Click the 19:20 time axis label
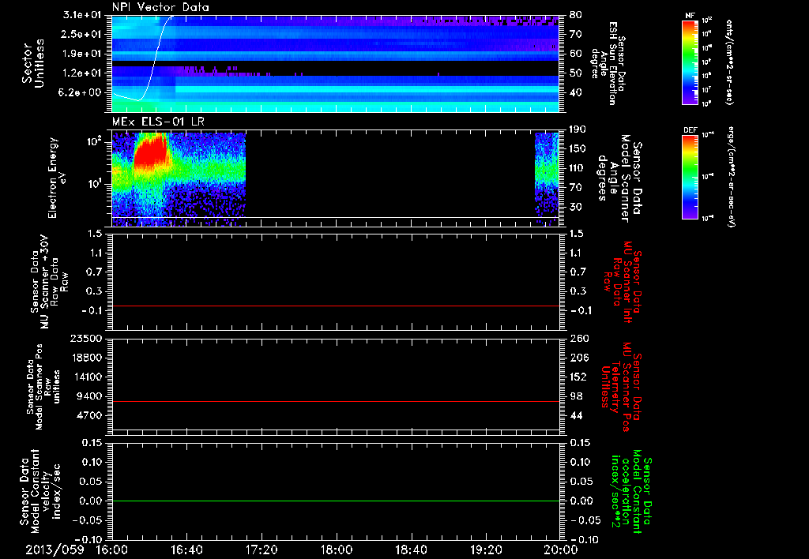The height and width of the screenshot is (559, 809). coord(486,550)
